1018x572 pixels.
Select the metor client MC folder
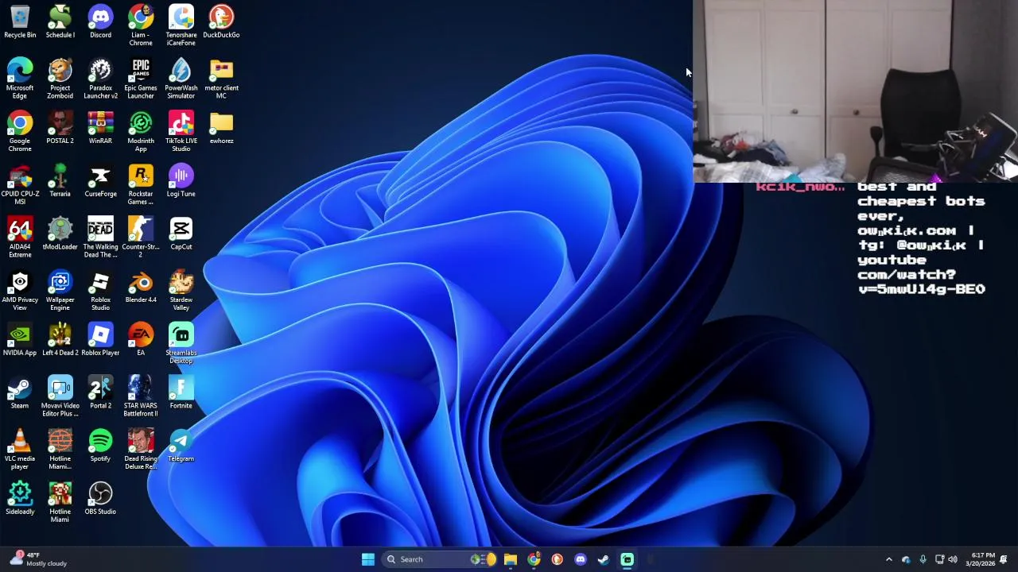click(221, 79)
